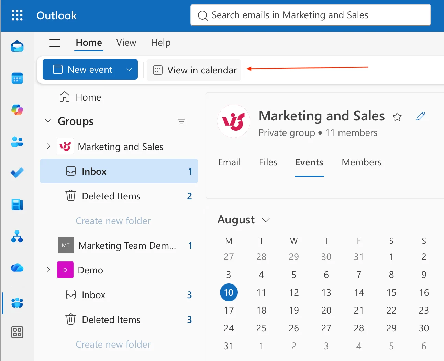Select August 26 in the calendar
This screenshot has width=444, height=361.
pyautogui.click(x=294, y=328)
